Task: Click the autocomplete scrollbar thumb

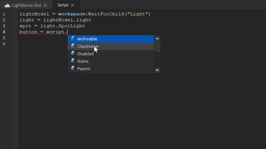Action: [157, 47]
